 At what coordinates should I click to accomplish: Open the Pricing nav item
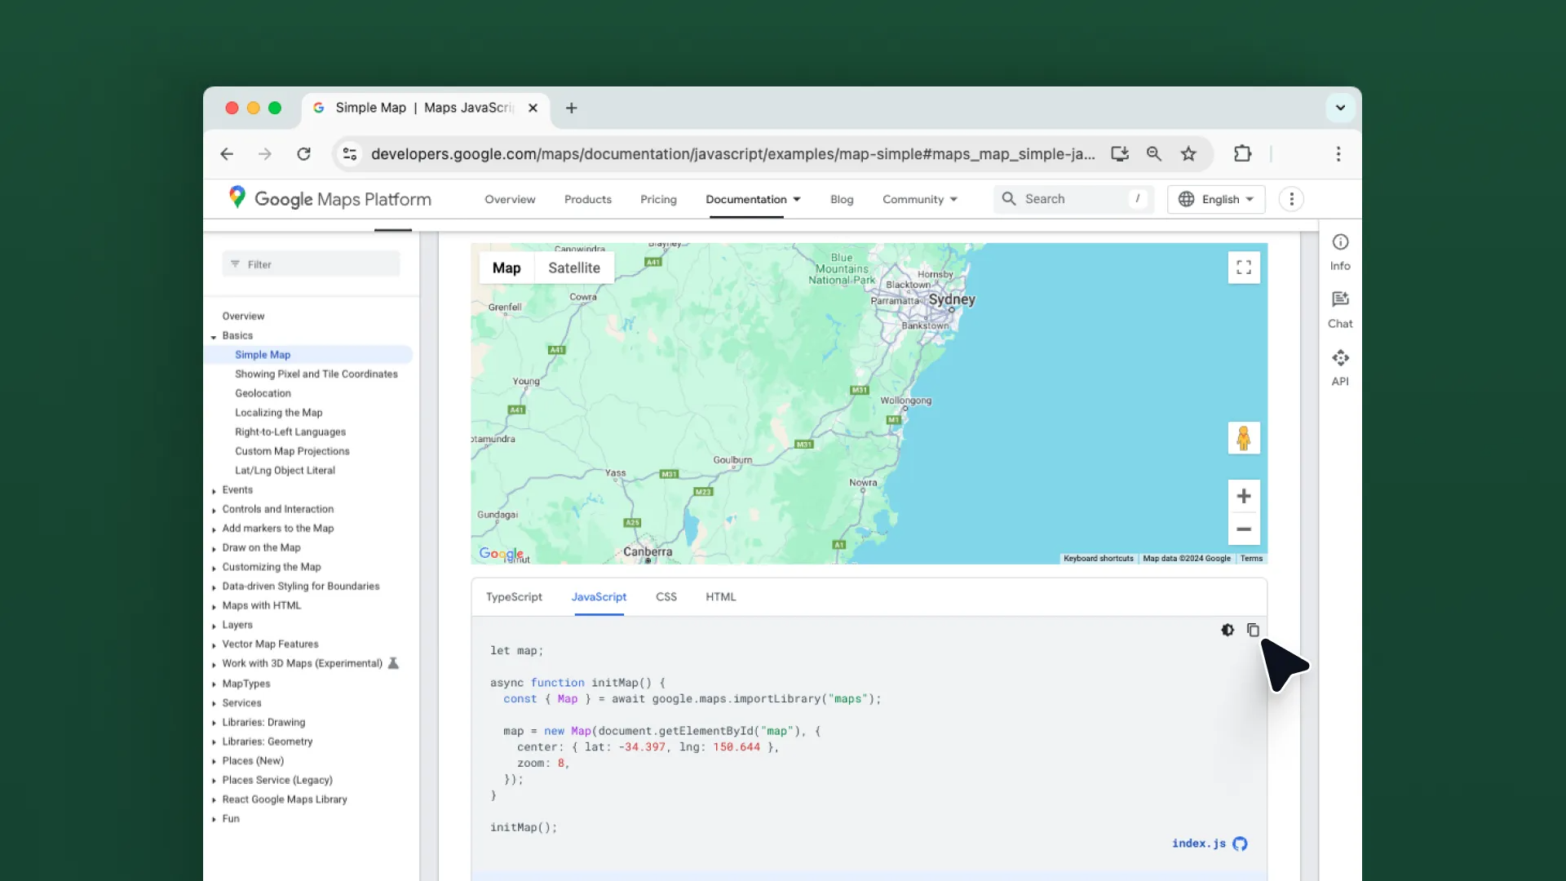point(658,199)
